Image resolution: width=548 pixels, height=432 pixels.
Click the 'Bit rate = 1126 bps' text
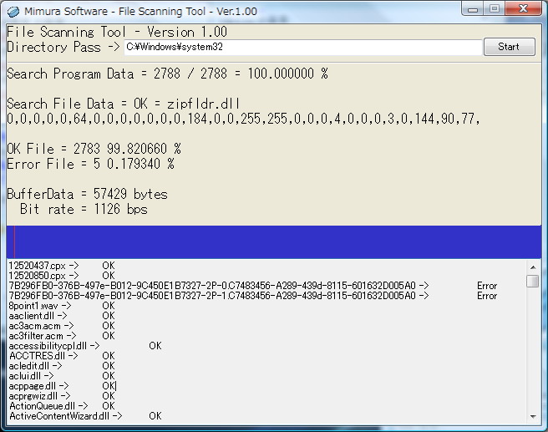click(x=84, y=209)
